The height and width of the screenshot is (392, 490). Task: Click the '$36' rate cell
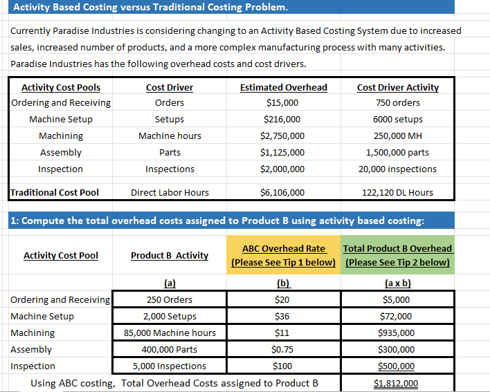coord(284,316)
